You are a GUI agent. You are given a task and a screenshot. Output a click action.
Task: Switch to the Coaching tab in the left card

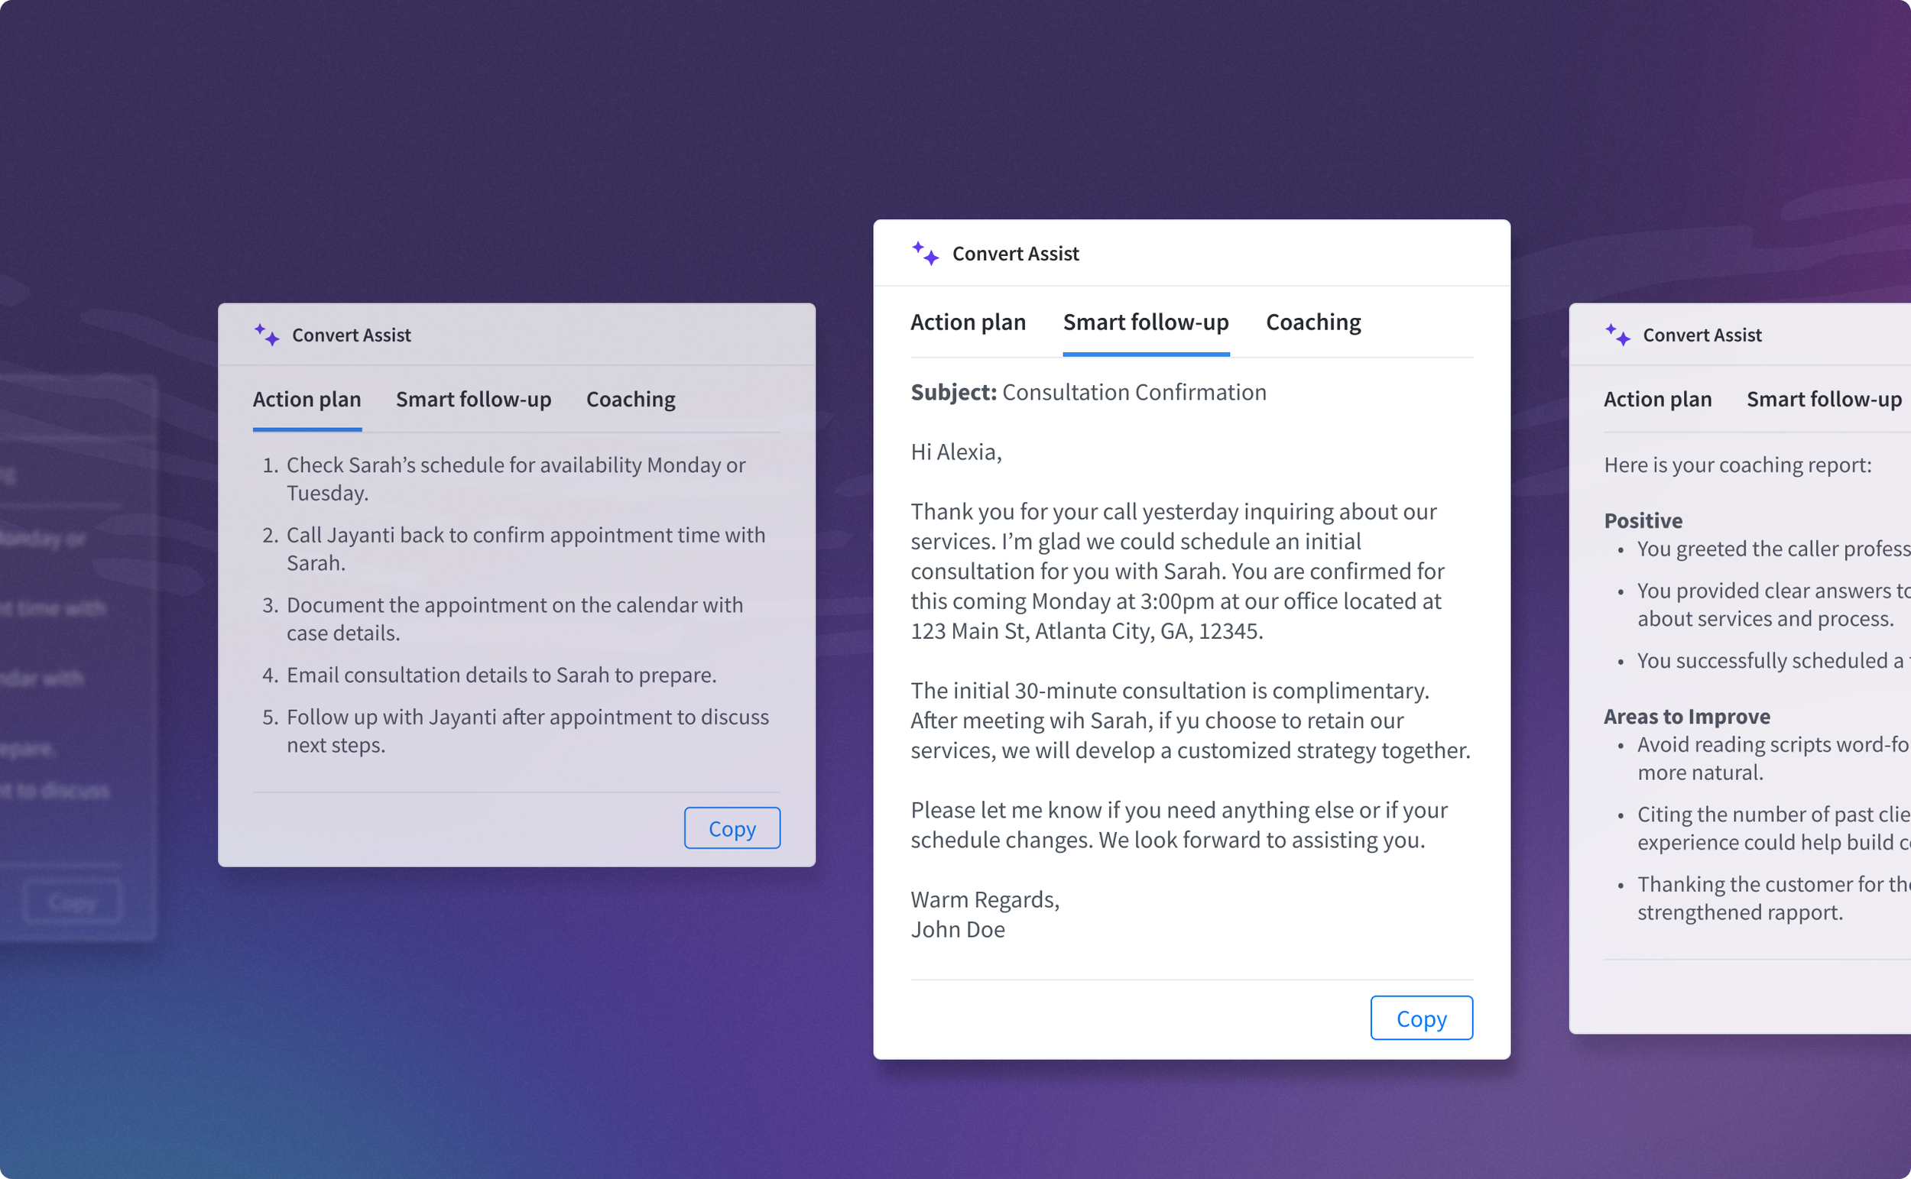pos(630,399)
